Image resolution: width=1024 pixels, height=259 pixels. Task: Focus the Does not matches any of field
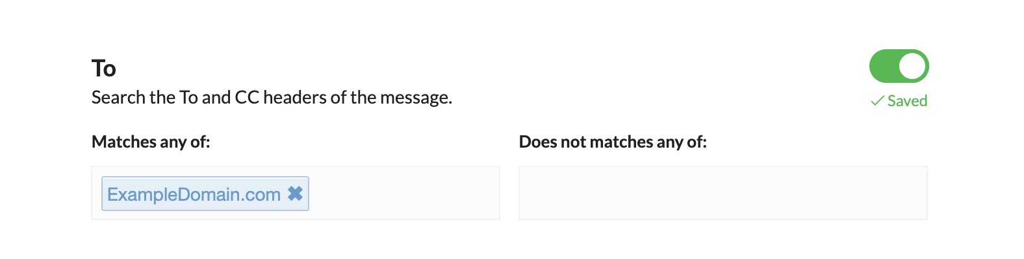tap(723, 193)
